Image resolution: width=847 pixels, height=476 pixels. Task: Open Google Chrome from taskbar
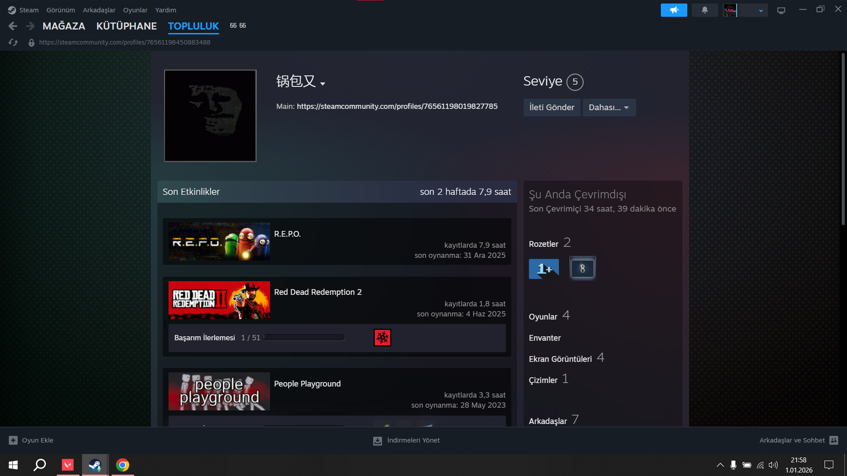point(123,465)
